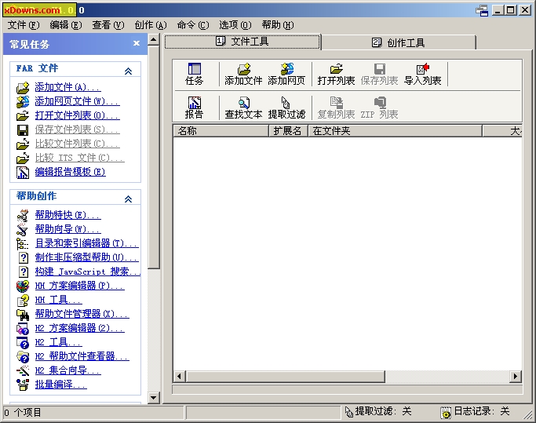Open the 批量编译... link
Screen dimensions: 536x423
[x=60, y=385]
